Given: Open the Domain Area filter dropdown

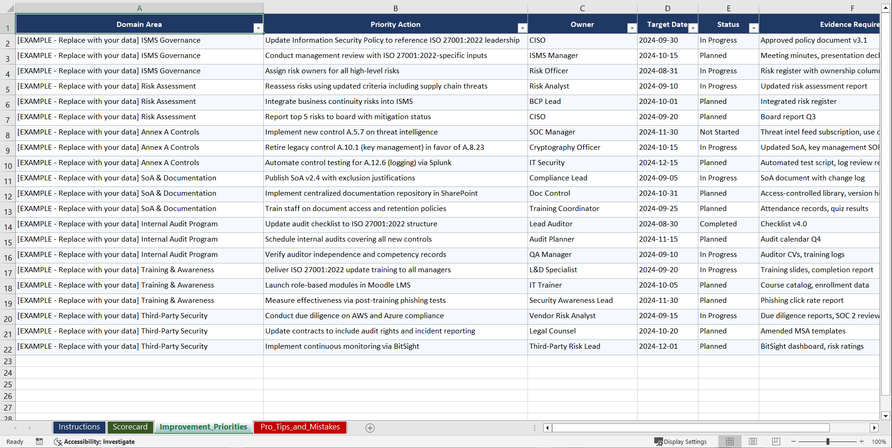Looking at the screenshot, I should coord(258,28).
